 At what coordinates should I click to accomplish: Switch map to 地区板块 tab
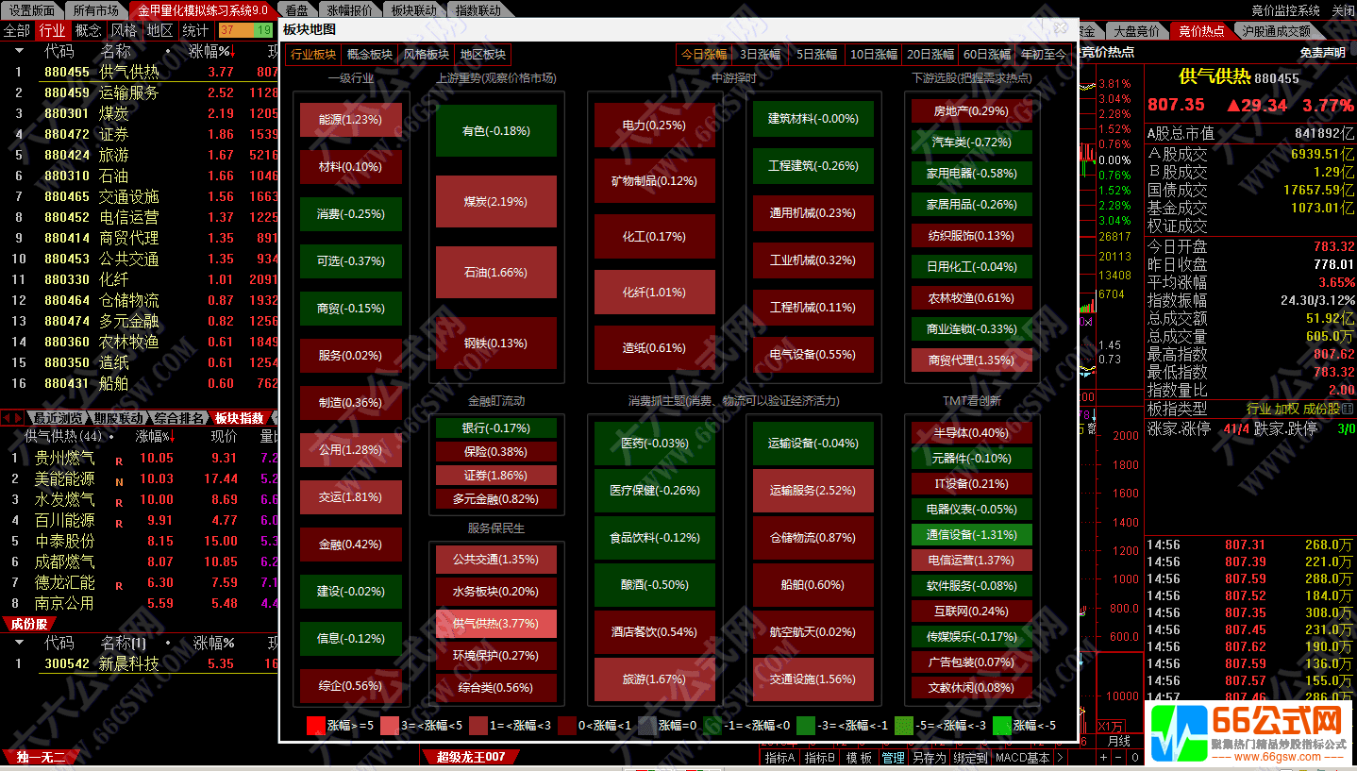pyautogui.click(x=483, y=55)
